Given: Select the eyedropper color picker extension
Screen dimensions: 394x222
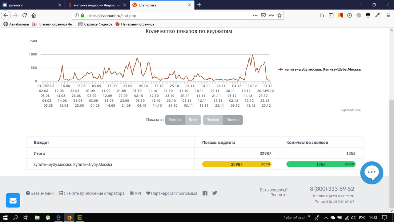Looking at the screenshot, I should [377, 15].
